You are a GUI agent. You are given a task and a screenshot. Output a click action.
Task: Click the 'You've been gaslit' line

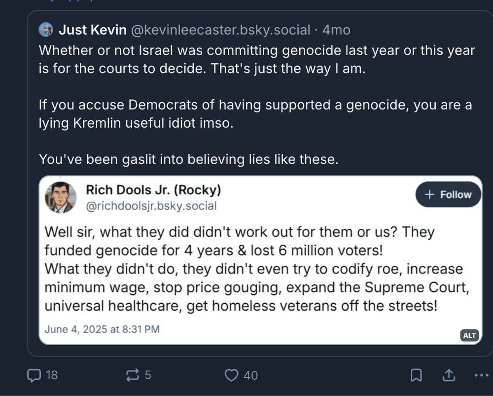pos(188,159)
